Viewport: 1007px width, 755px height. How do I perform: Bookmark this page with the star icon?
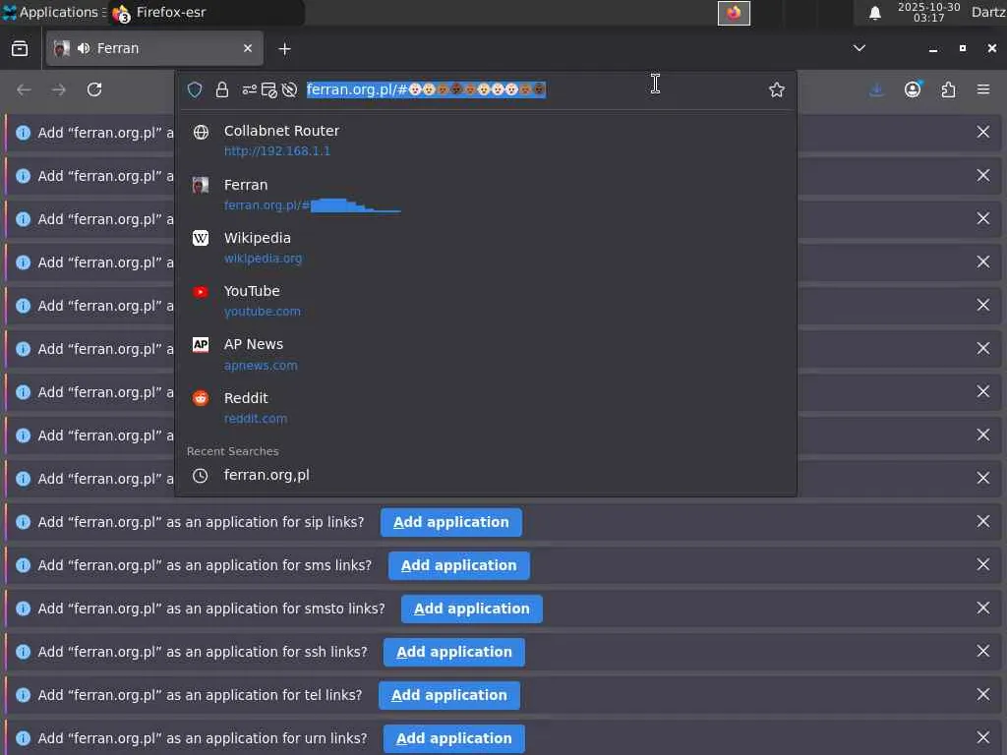(x=777, y=89)
